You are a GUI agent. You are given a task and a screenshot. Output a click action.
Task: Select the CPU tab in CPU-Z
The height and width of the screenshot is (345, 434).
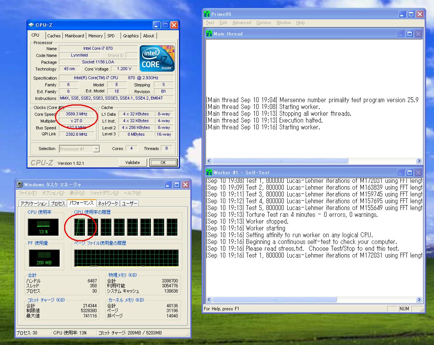pos(35,35)
